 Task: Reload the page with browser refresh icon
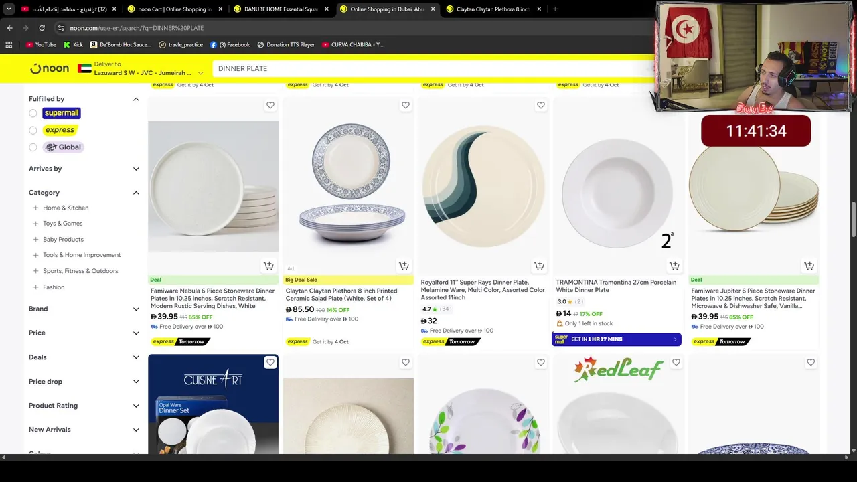point(42,28)
